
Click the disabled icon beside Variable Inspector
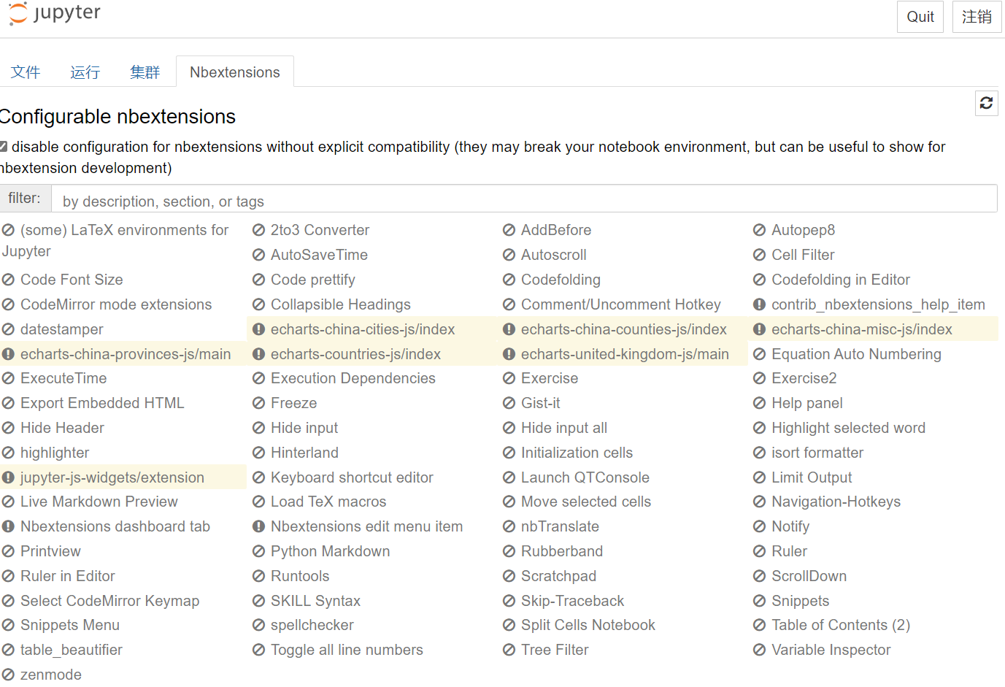[759, 650]
